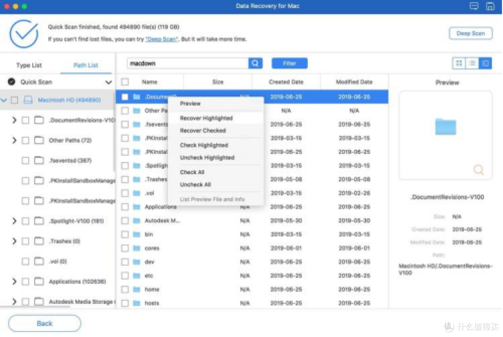
Task: Click folder icon of dev row
Action: pyautogui.click(x=136, y=262)
